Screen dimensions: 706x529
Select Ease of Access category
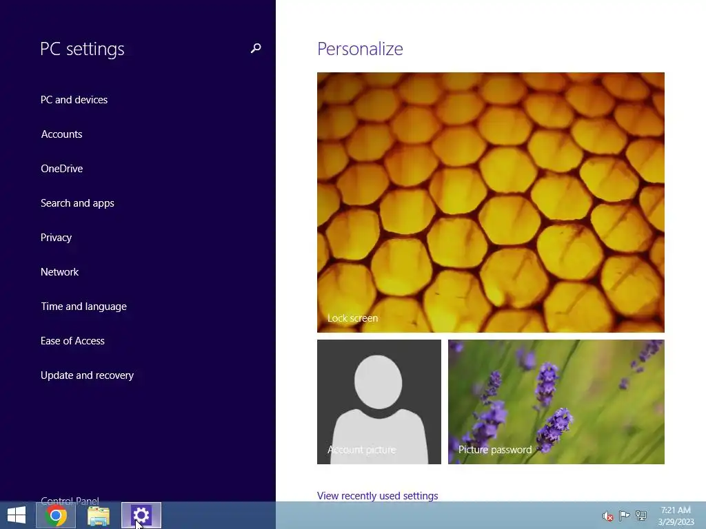click(72, 341)
